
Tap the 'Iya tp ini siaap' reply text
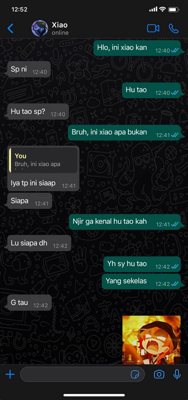click(x=33, y=183)
